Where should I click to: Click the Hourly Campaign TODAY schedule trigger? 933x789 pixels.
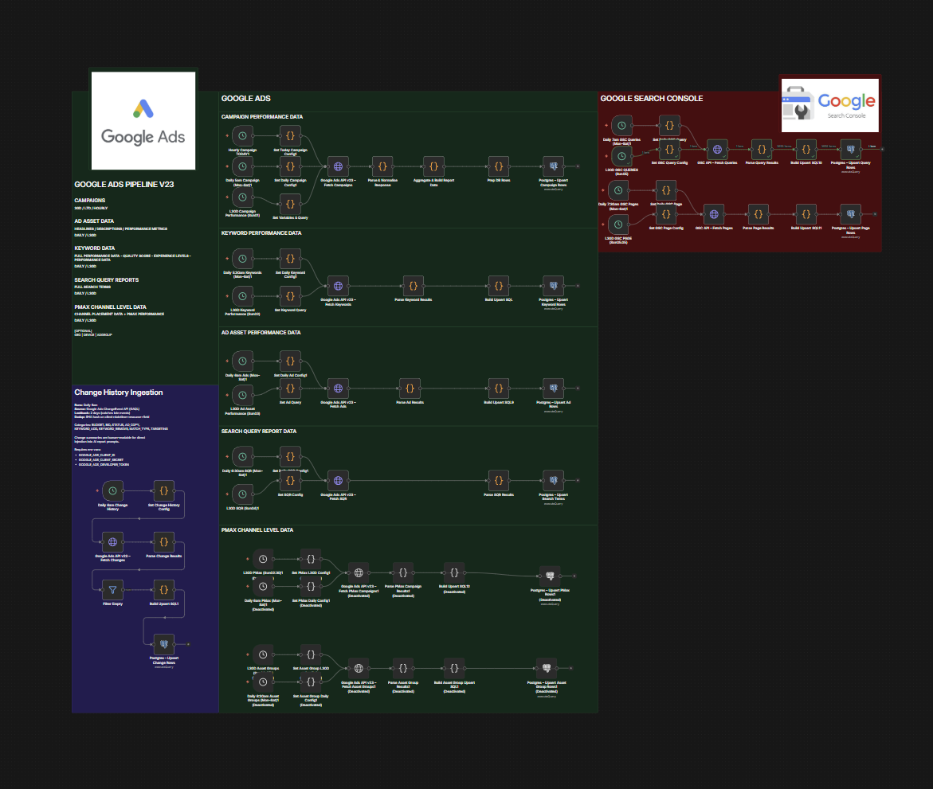(242, 135)
